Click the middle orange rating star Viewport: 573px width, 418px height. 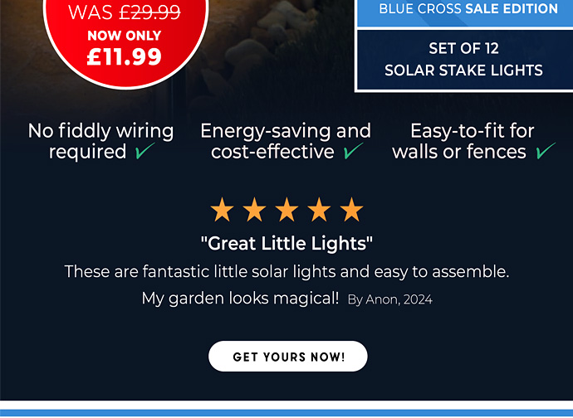pyautogui.click(x=286, y=210)
